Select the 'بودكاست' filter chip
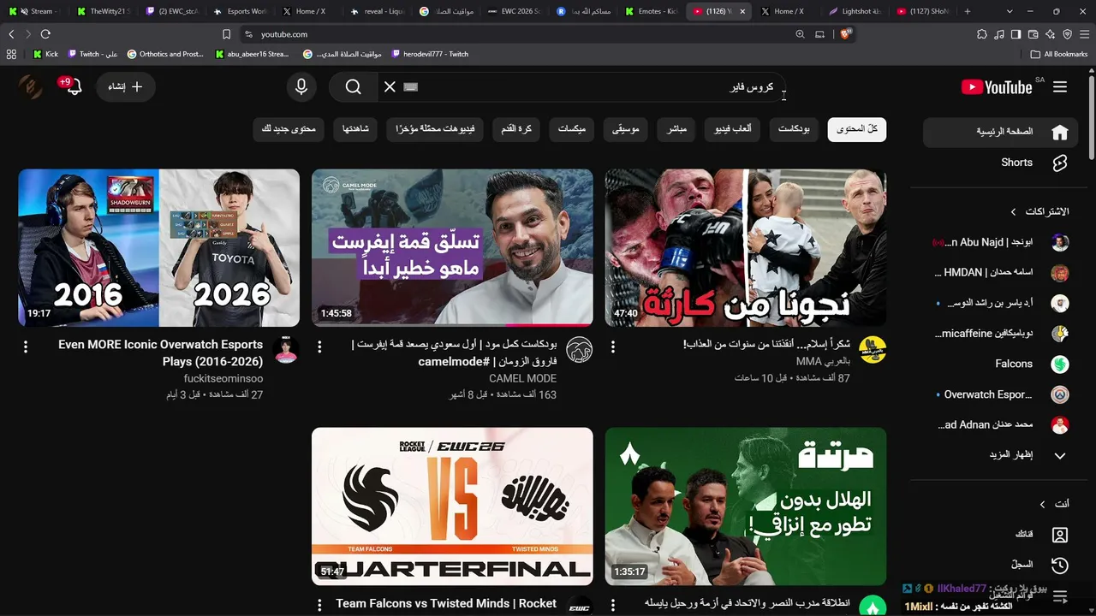1096x616 pixels. (794, 129)
